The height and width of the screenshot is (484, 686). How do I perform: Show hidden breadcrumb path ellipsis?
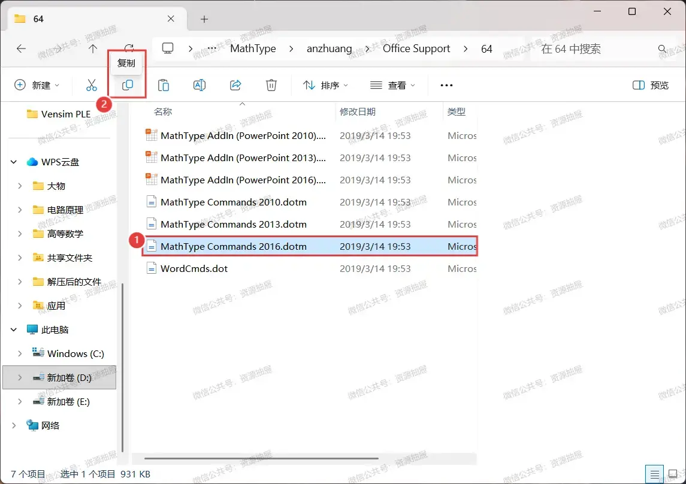(x=211, y=49)
